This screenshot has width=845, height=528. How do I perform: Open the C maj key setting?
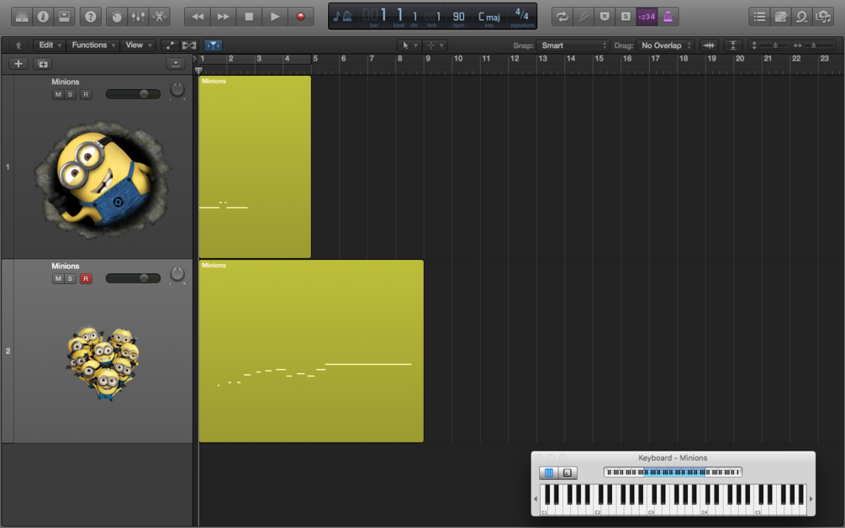click(x=489, y=17)
